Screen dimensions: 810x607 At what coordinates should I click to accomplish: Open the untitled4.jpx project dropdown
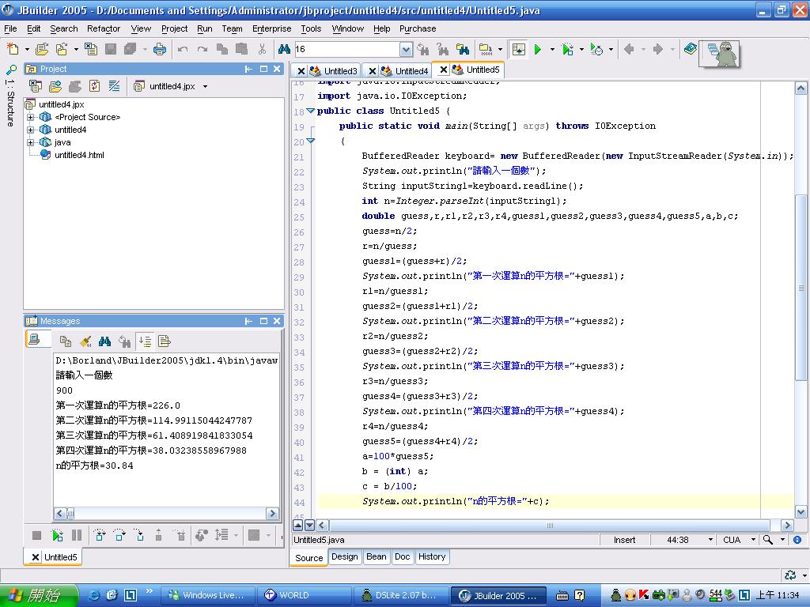(x=205, y=86)
